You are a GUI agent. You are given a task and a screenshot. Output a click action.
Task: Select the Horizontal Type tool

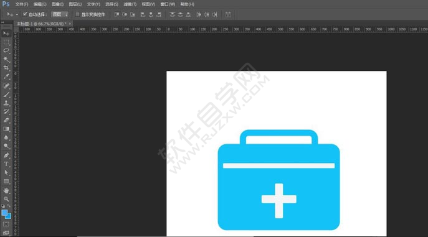click(6, 164)
